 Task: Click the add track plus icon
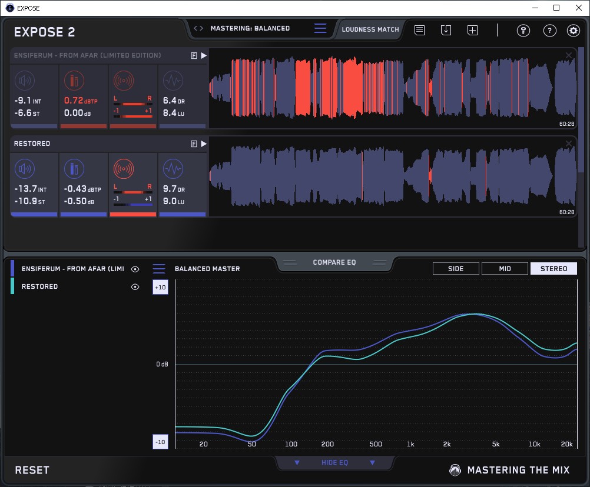click(472, 30)
